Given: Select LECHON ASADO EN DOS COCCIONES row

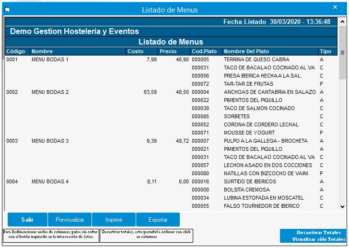Looking at the screenshot, I should [x=268, y=165].
